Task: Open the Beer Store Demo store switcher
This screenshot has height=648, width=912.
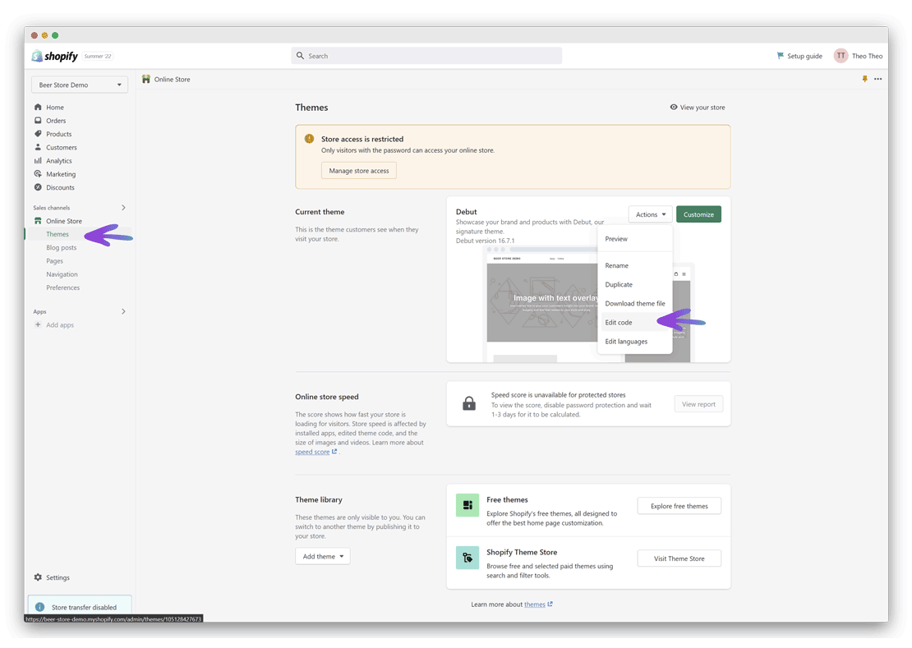Action: (x=80, y=85)
